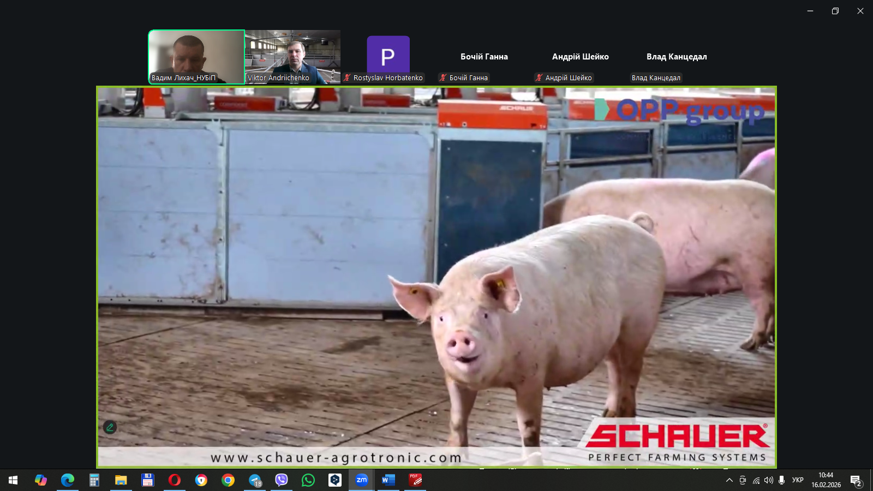This screenshot has height=491, width=873.
Task: Click the microphone tray icon
Action: point(782,480)
